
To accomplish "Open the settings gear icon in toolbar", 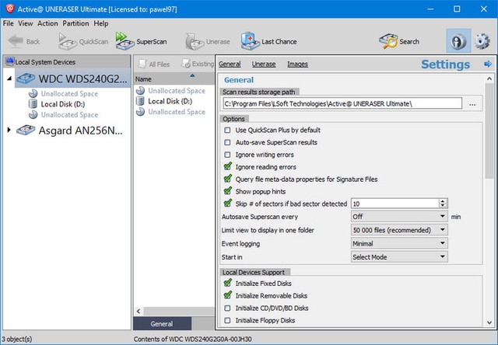I will click(483, 41).
